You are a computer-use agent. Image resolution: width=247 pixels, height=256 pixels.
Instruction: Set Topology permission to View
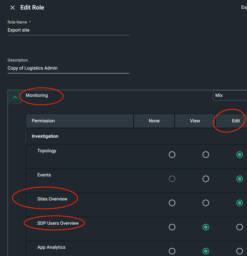pyautogui.click(x=206, y=155)
